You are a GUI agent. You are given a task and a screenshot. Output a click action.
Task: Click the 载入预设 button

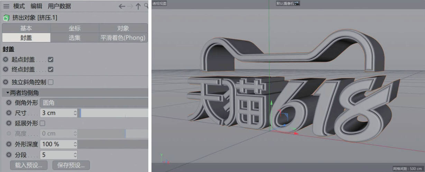(28, 165)
